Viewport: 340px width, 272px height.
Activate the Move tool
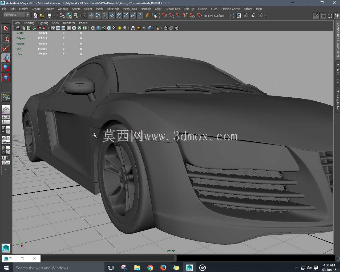tap(6, 58)
